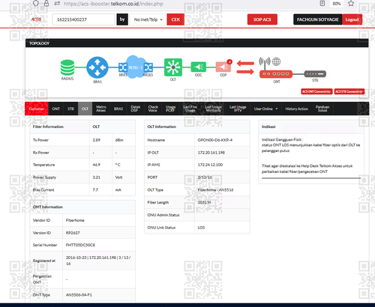This screenshot has height=307, width=375.
Task: Click the 80% zoom level indicator
Action: coord(337,4)
